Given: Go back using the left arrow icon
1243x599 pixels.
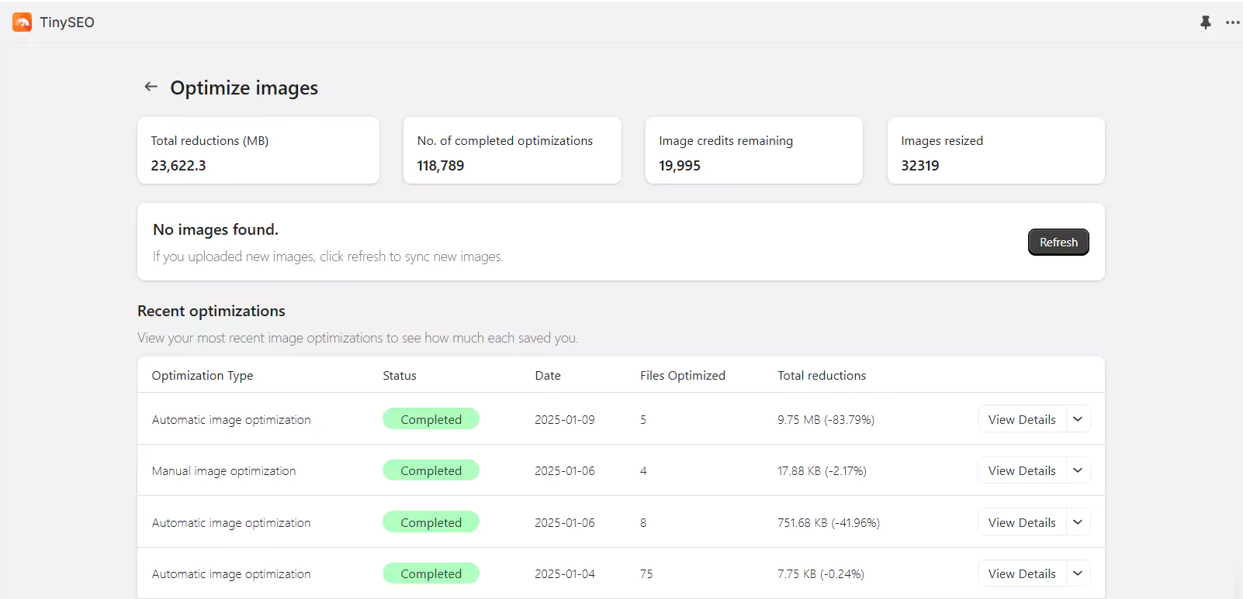Looking at the screenshot, I should pos(151,87).
